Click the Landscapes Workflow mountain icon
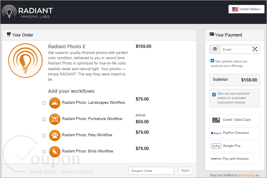 [55, 103]
